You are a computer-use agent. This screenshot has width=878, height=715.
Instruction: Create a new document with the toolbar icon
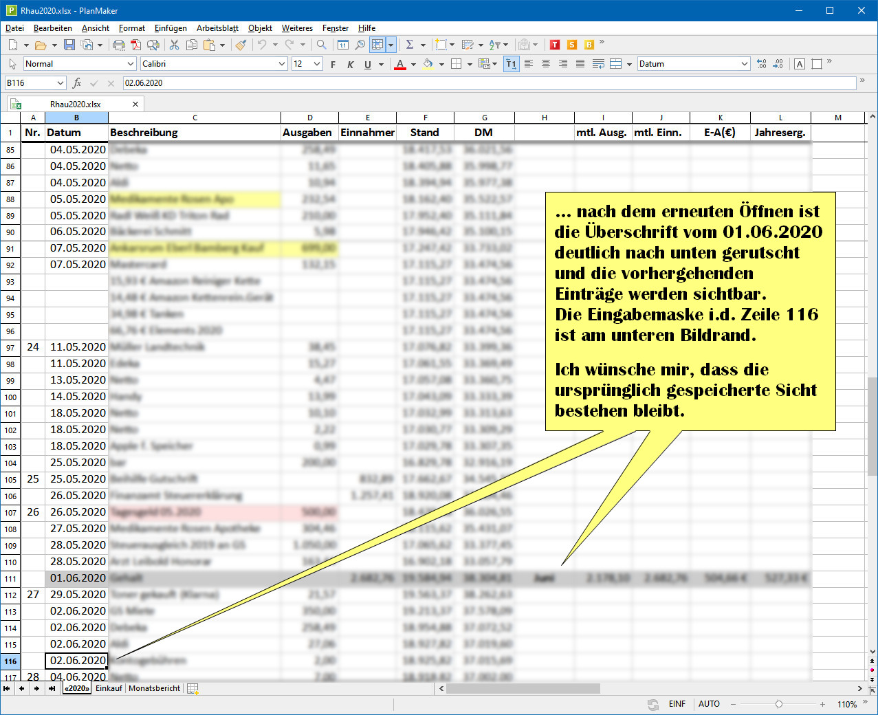(13, 45)
